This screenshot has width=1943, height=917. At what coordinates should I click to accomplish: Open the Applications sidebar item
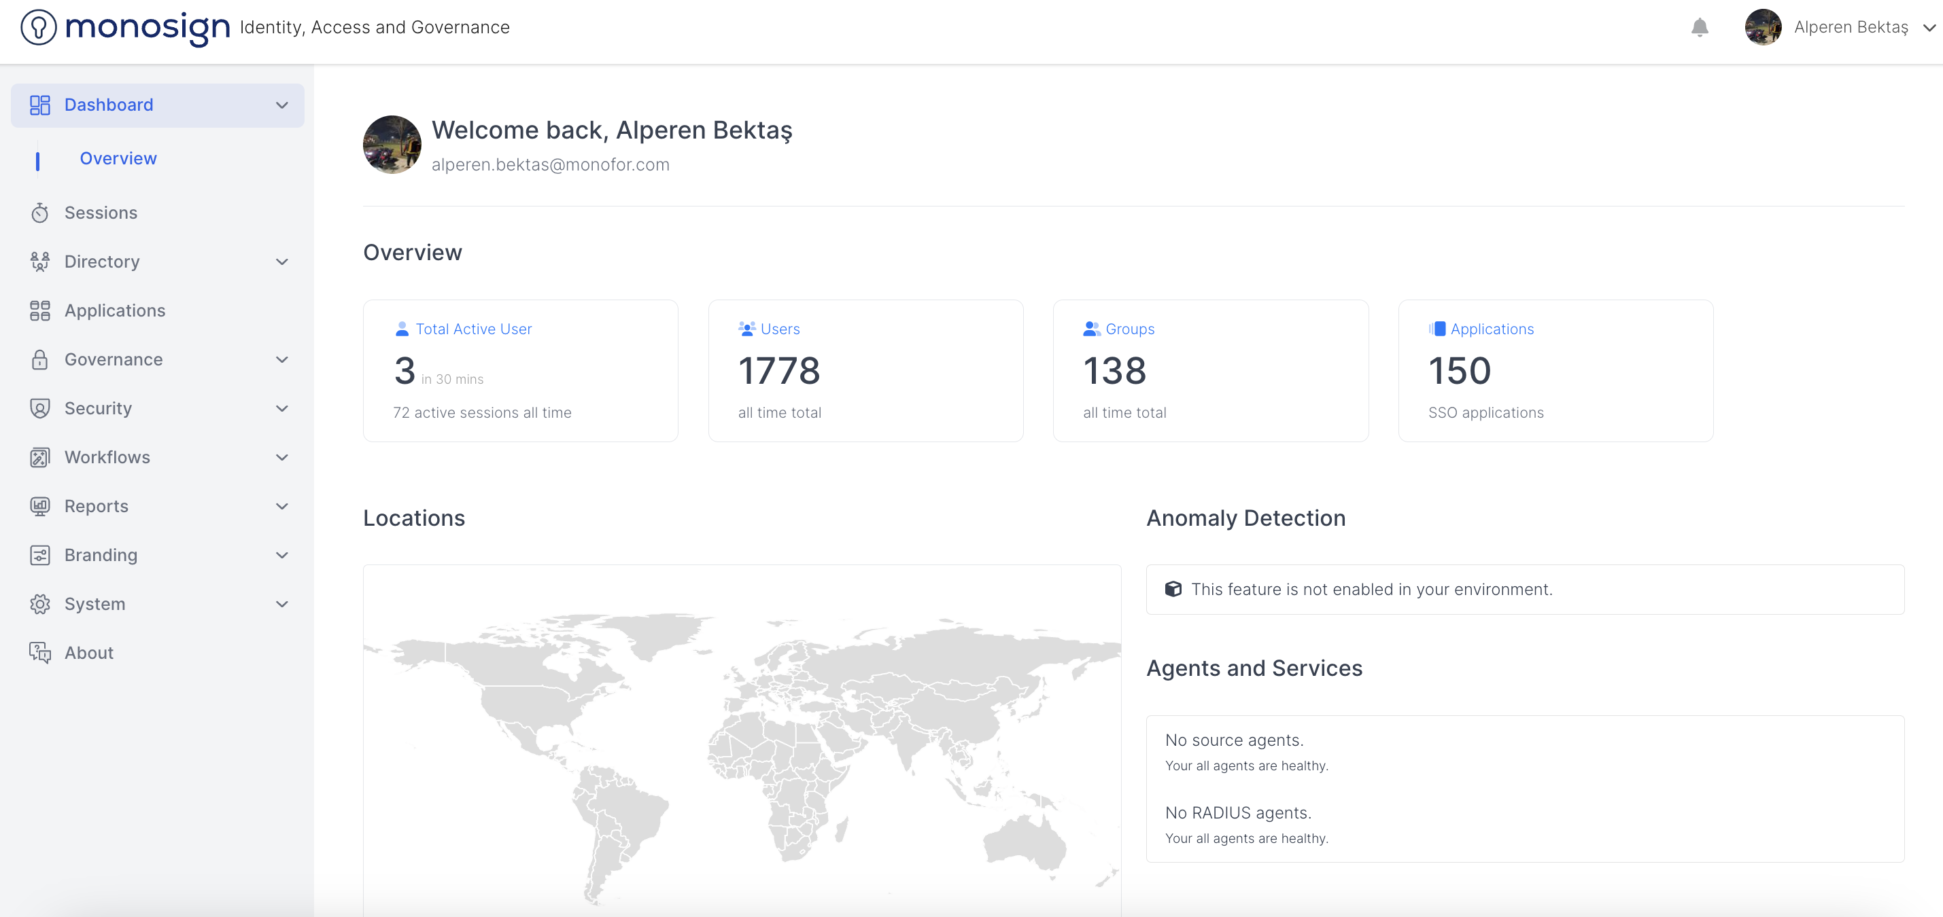pyautogui.click(x=115, y=310)
